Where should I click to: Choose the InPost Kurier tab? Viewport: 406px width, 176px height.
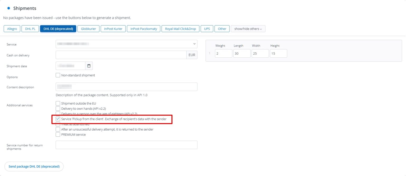point(113,29)
